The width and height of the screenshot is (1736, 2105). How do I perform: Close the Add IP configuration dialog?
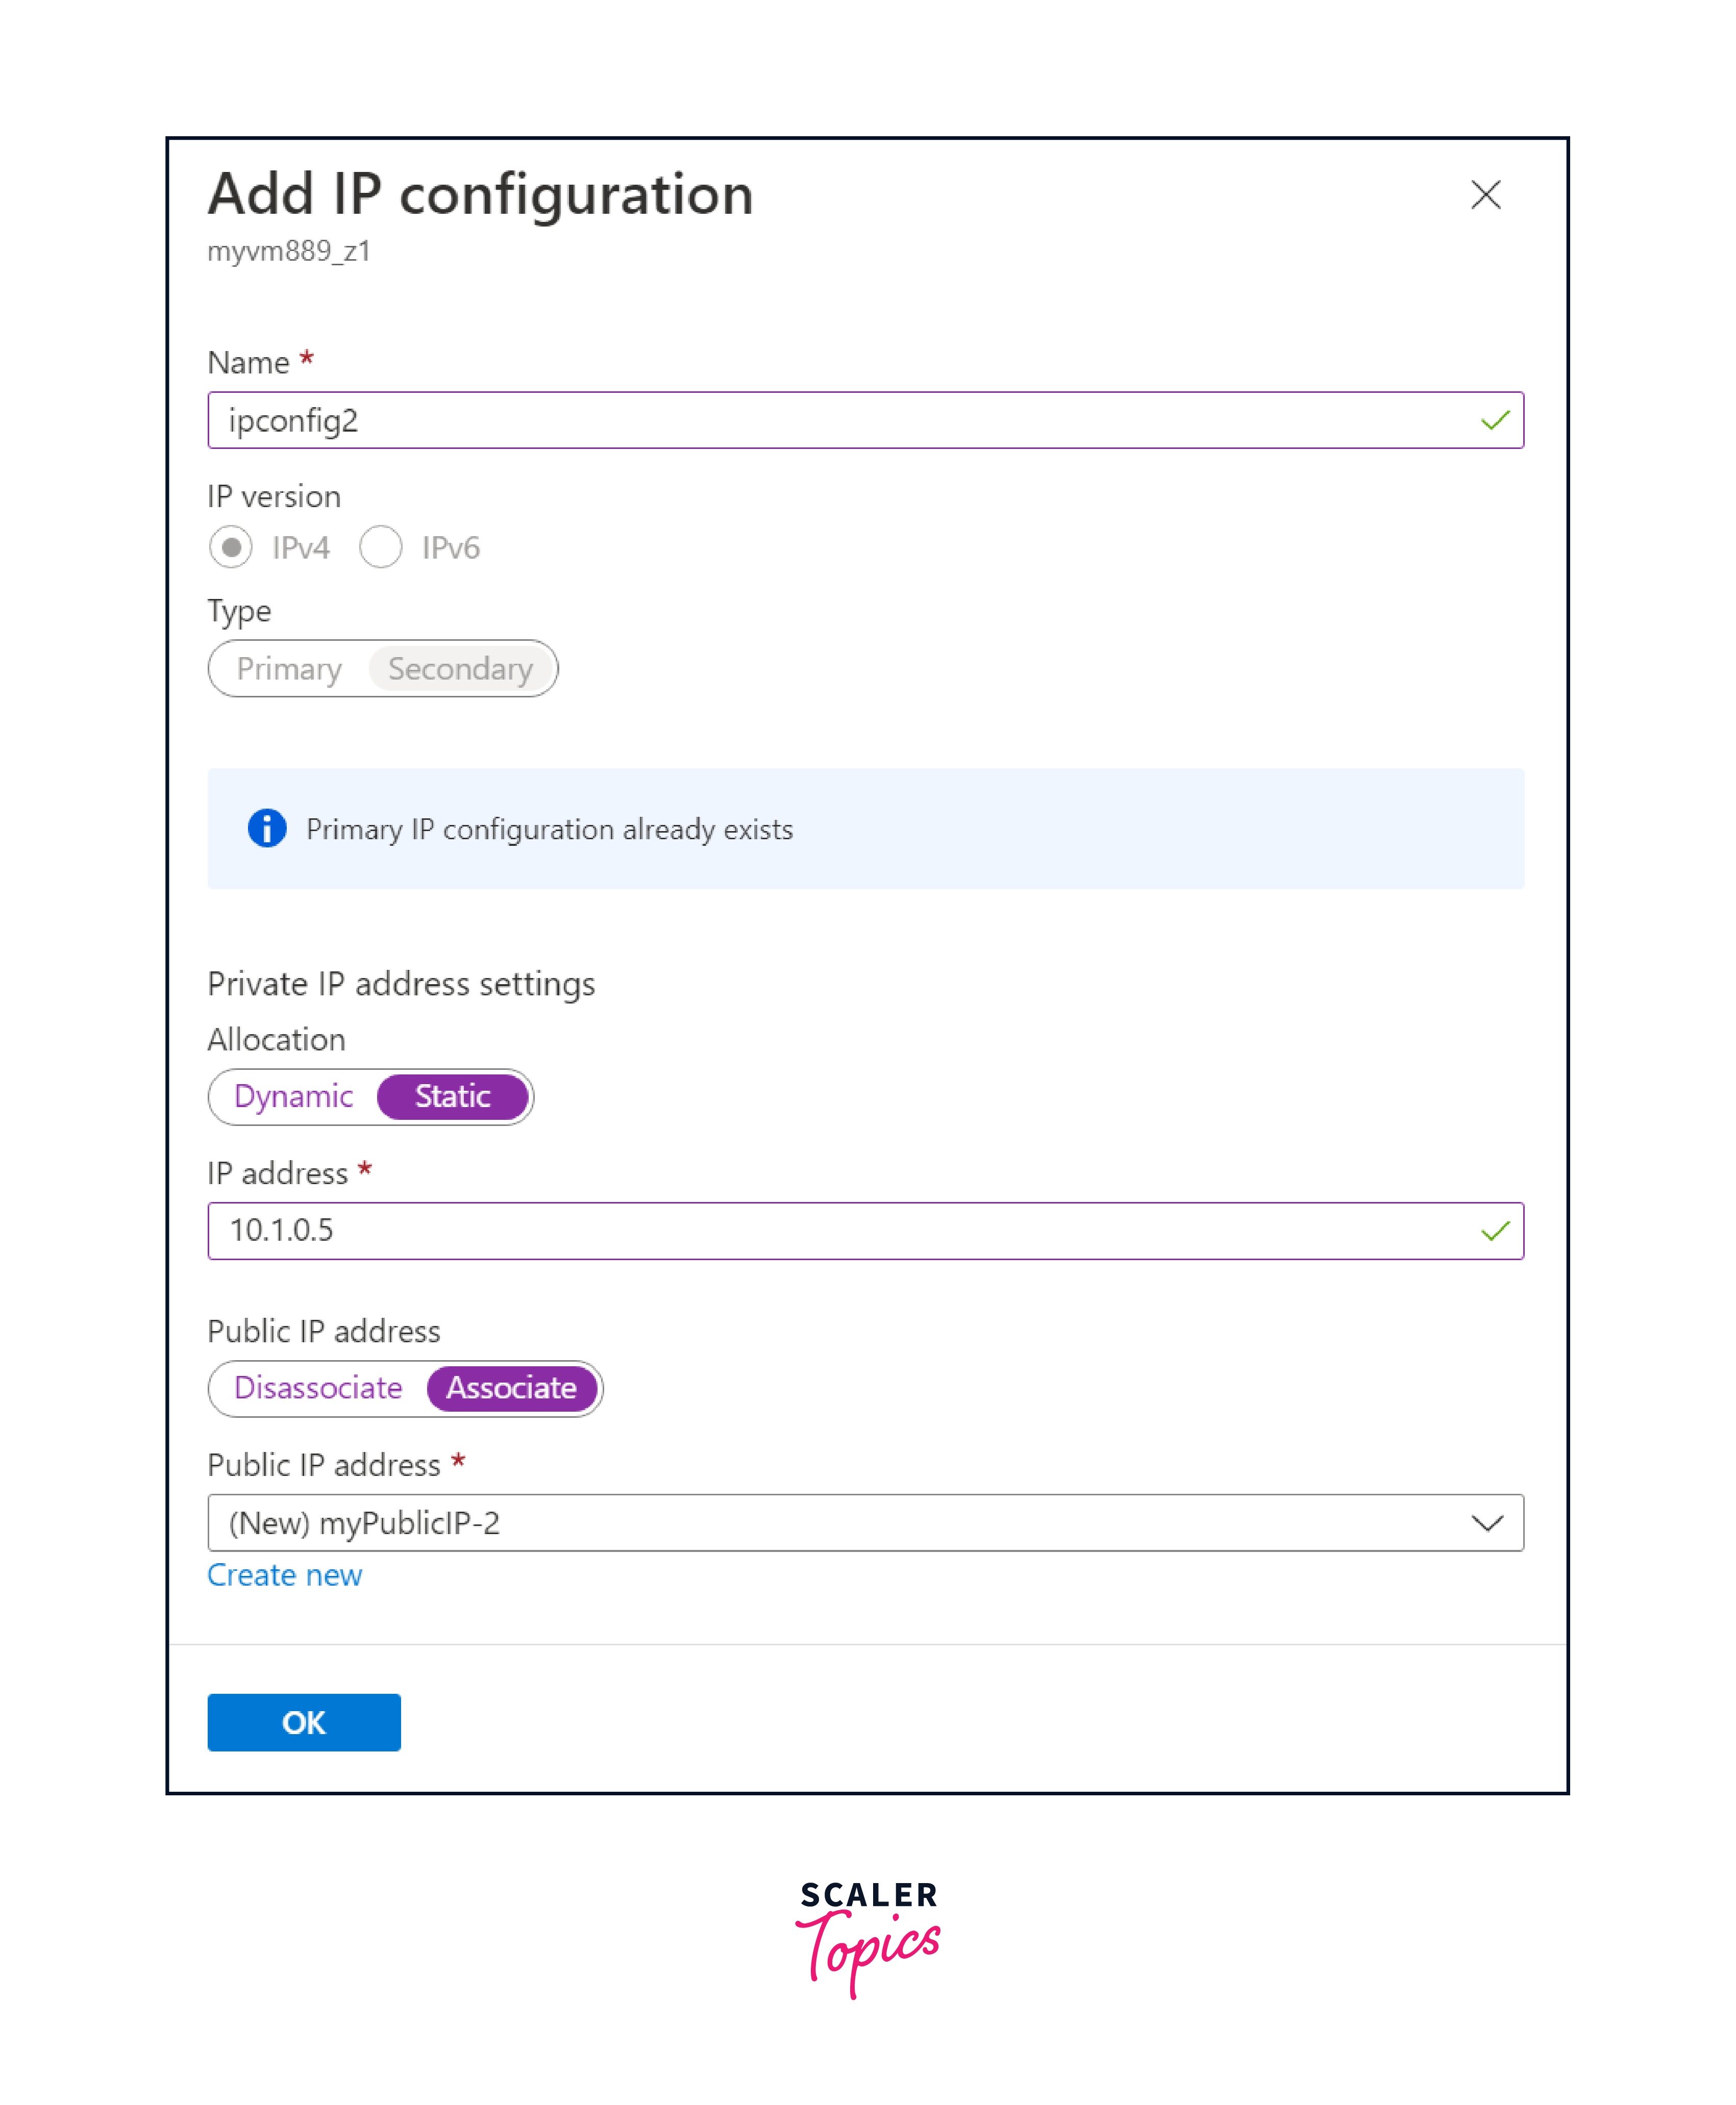[1485, 195]
